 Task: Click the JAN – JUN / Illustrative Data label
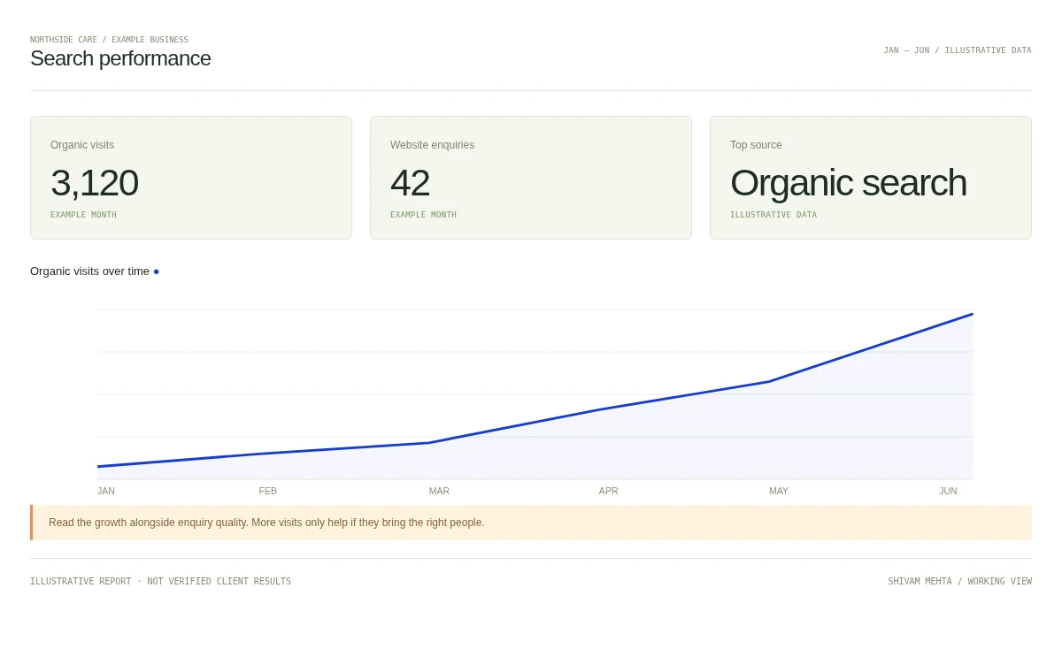pyautogui.click(x=958, y=50)
